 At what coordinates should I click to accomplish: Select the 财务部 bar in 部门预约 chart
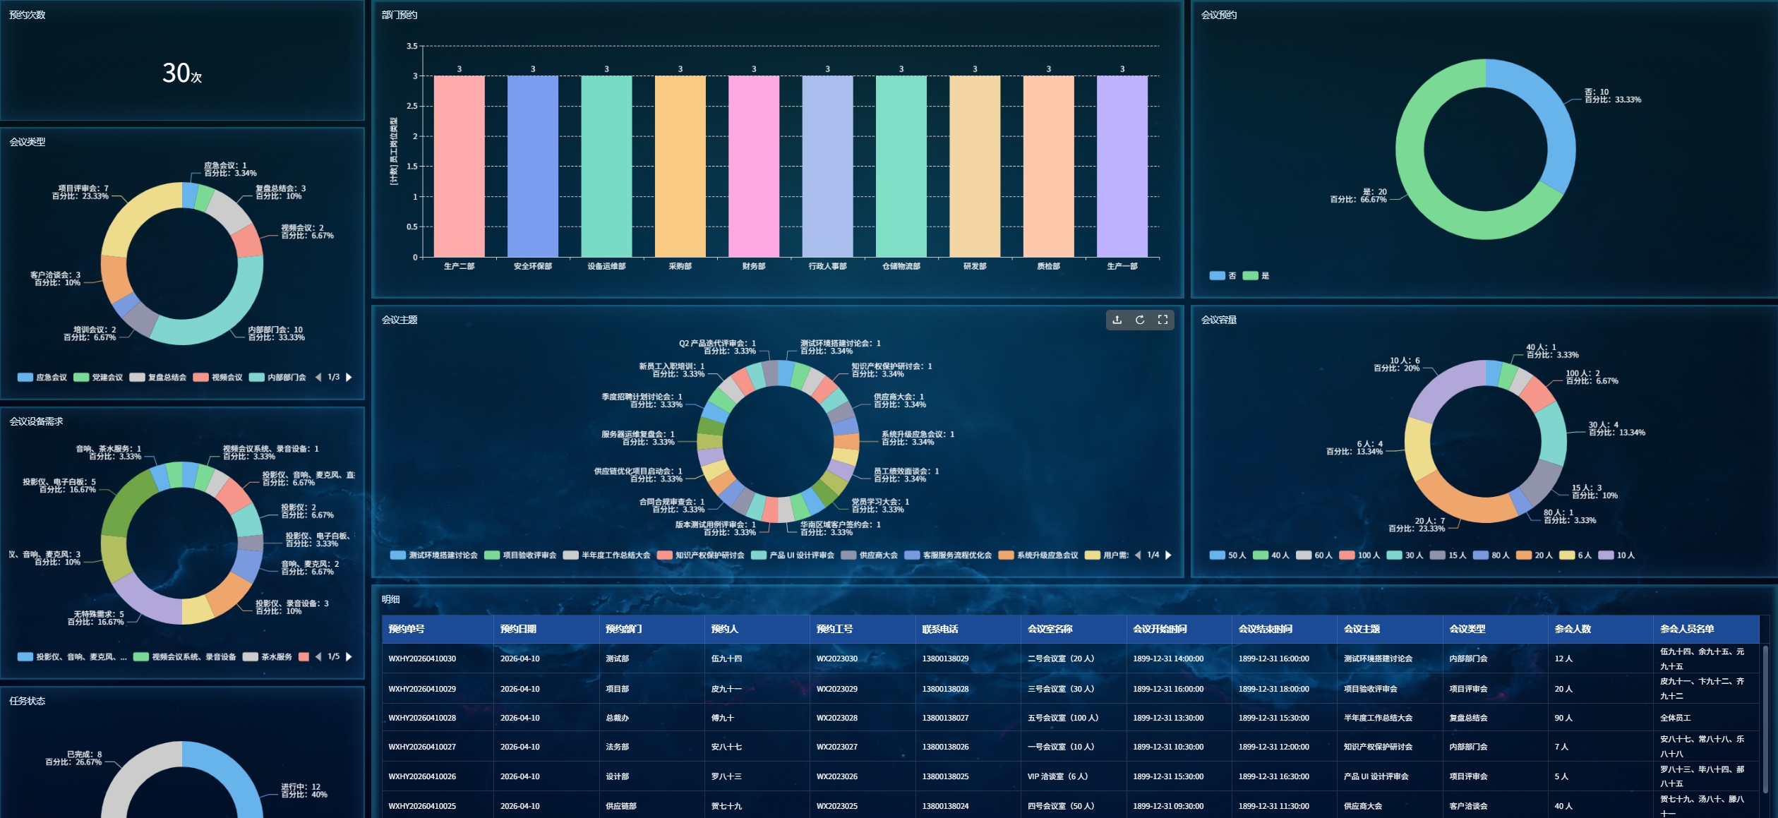[754, 167]
